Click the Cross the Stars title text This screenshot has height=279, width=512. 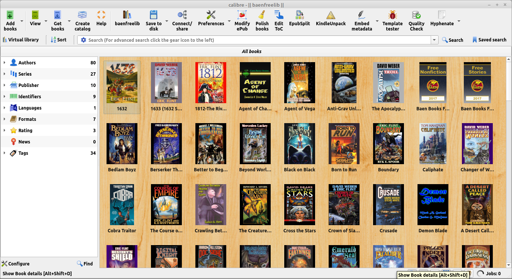coord(300,230)
